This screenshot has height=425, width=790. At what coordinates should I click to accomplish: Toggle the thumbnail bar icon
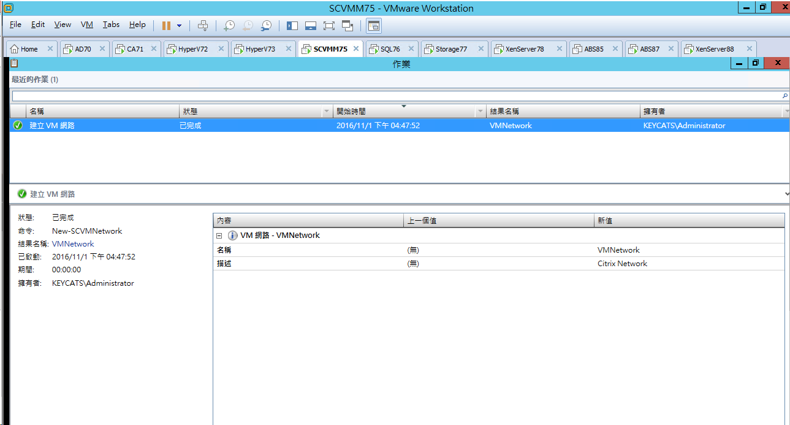point(311,26)
